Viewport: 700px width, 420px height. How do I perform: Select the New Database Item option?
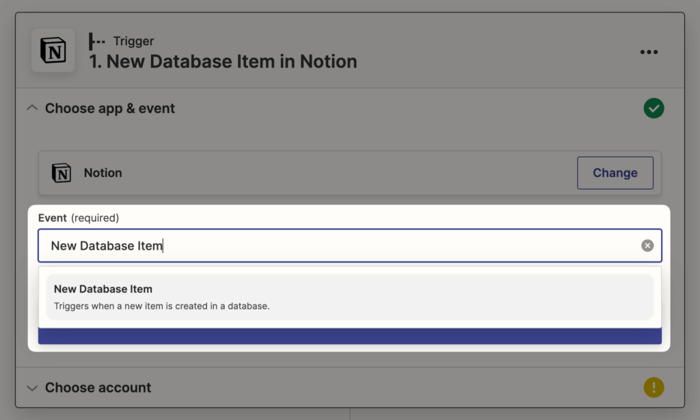click(349, 297)
